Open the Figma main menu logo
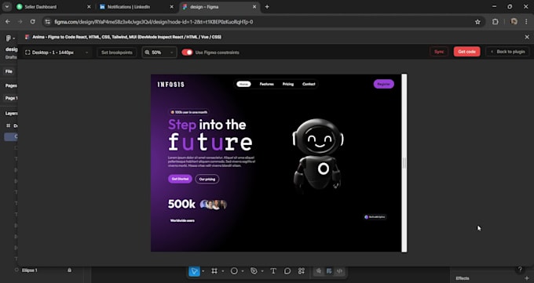 point(9,38)
